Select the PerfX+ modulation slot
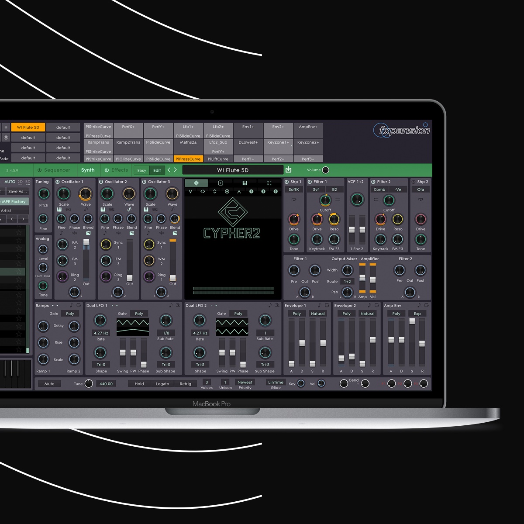 click(128, 131)
